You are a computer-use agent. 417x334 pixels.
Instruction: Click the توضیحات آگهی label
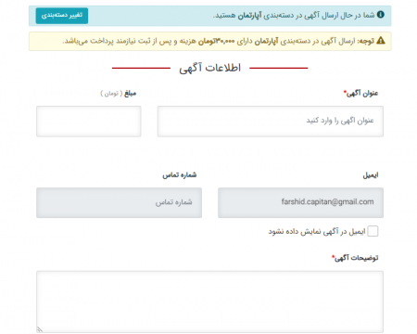(355, 258)
